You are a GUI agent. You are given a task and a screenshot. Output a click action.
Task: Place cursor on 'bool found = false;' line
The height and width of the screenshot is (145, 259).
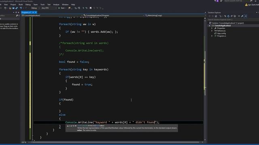(74, 62)
